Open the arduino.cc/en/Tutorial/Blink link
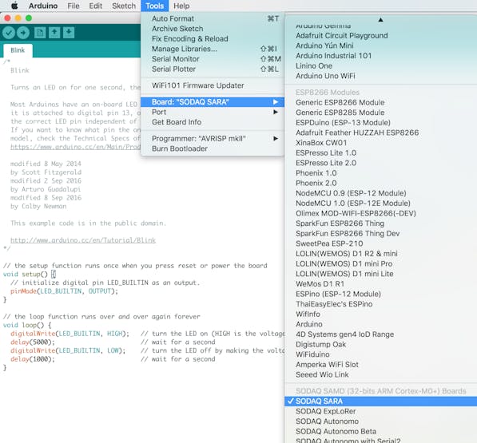 (83, 240)
